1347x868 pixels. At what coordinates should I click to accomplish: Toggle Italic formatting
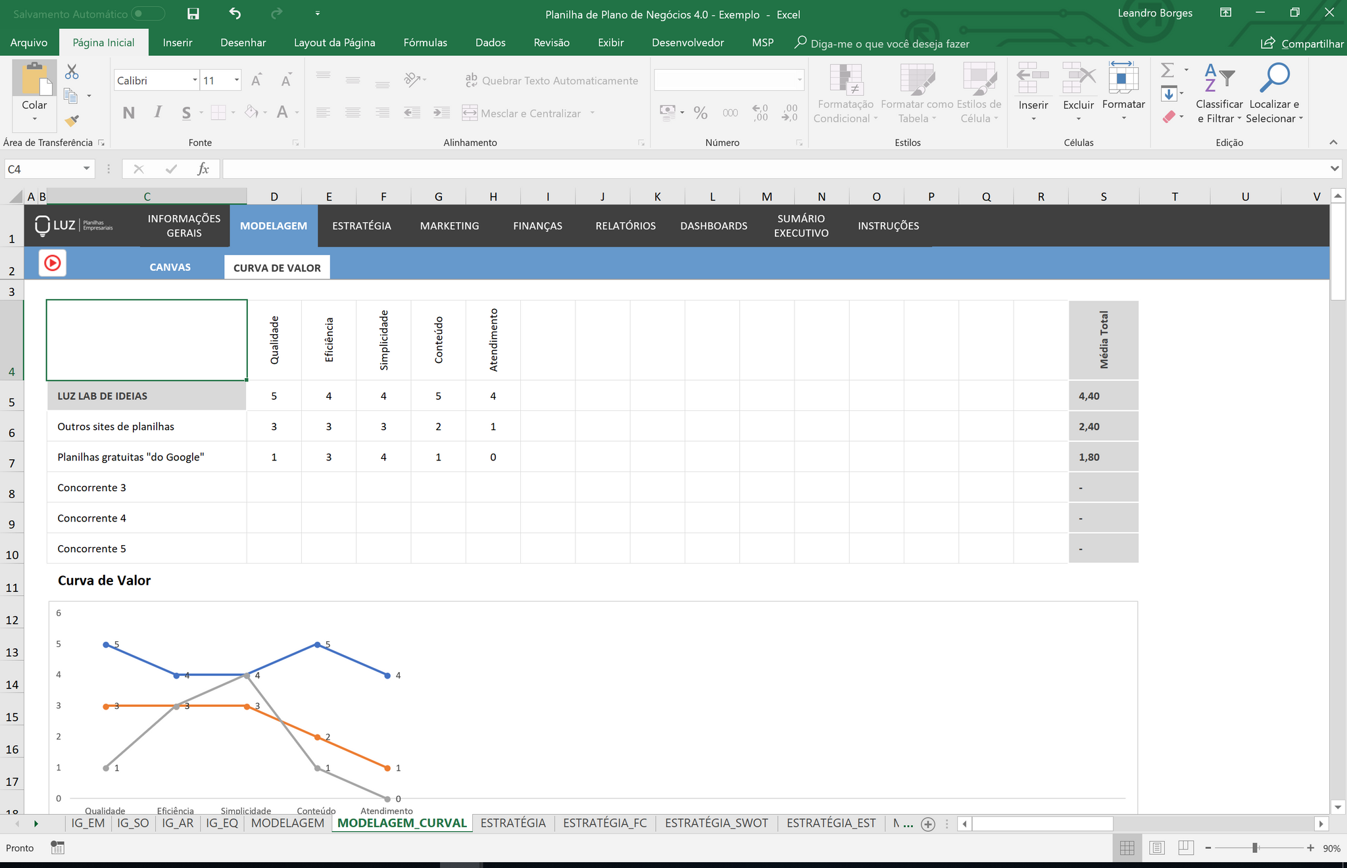[158, 112]
